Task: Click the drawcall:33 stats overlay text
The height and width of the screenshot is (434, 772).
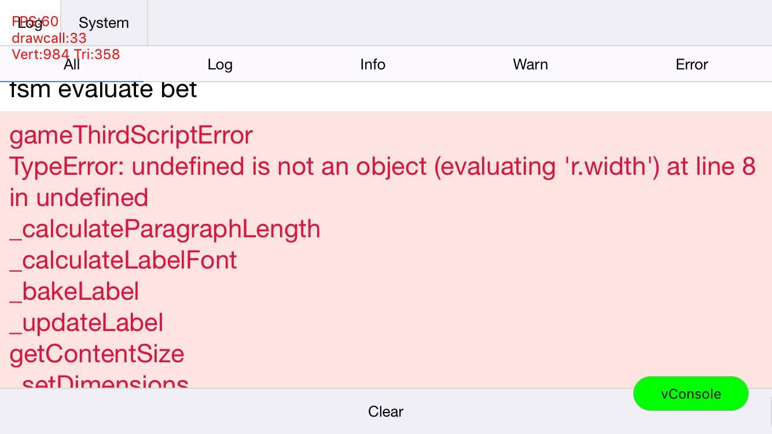Action: point(49,38)
